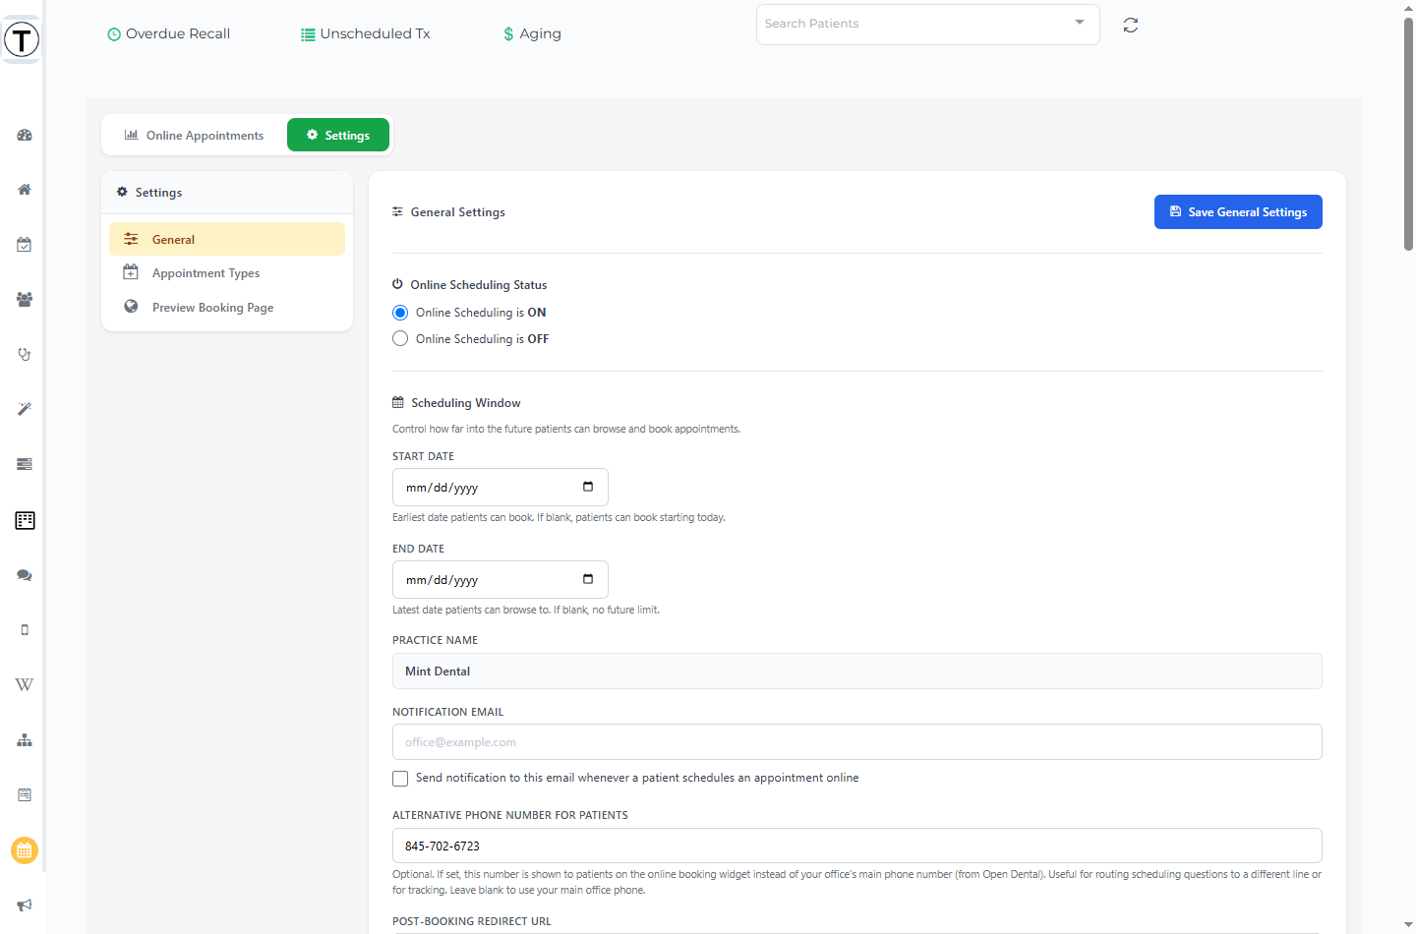1416x934 pixels.
Task: Click the Settings panel gear icon
Action: pos(123,192)
